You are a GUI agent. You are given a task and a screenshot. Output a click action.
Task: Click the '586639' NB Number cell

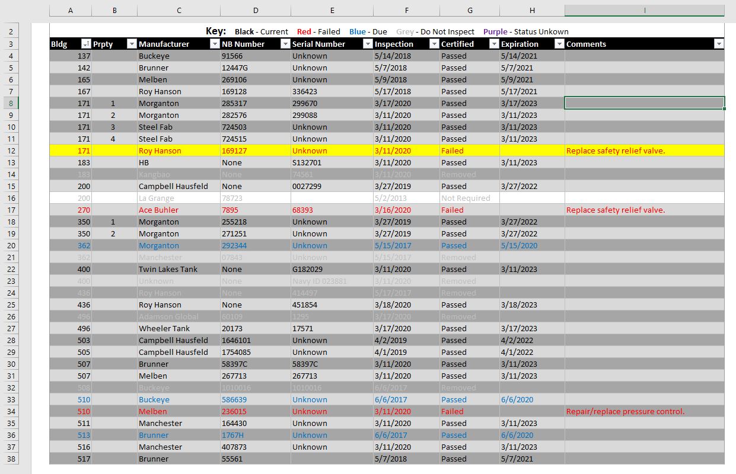point(256,399)
